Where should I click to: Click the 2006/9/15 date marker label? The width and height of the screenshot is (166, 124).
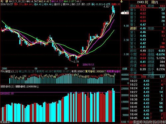click(x=88, y=64)
